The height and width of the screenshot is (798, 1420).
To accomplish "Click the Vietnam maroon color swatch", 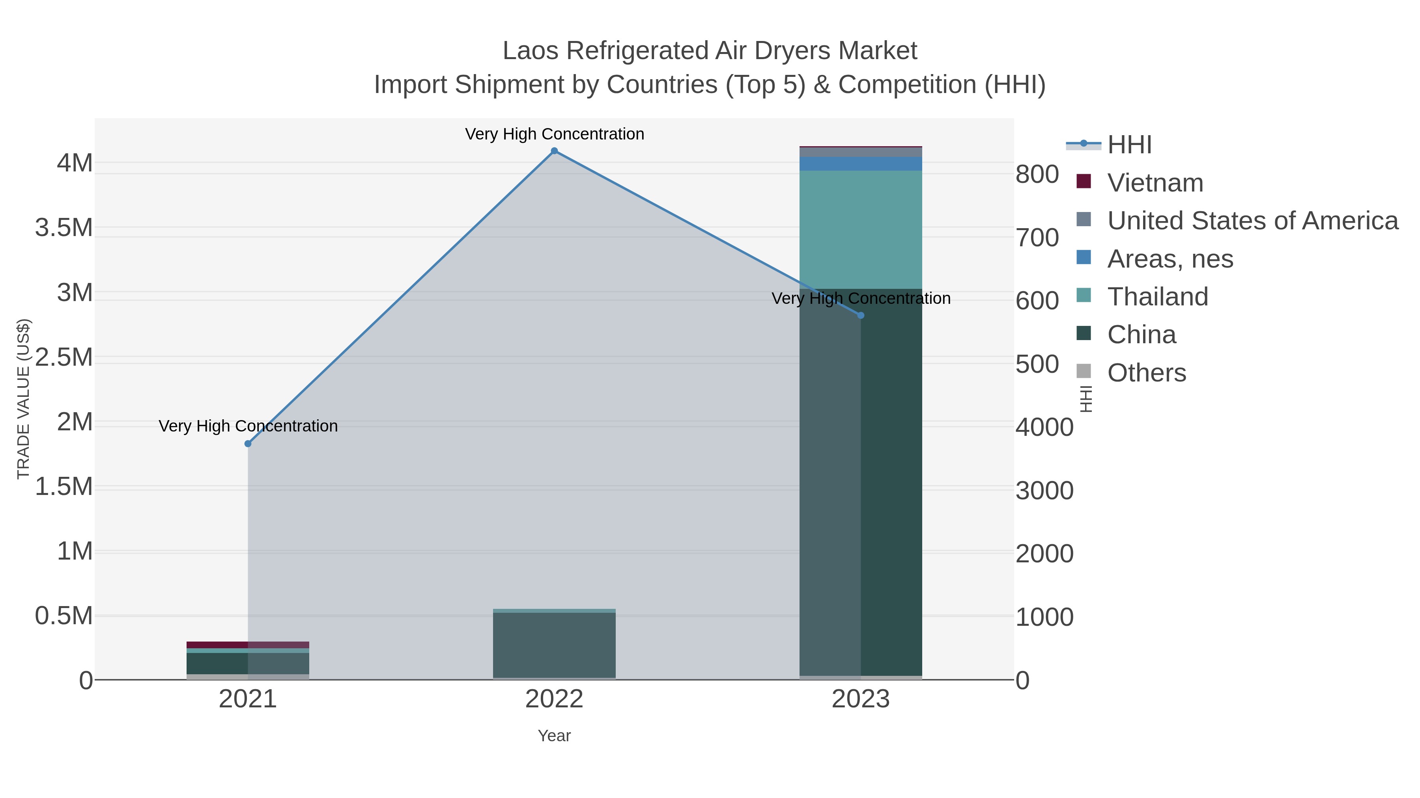I will click(x=1084, y=181).
